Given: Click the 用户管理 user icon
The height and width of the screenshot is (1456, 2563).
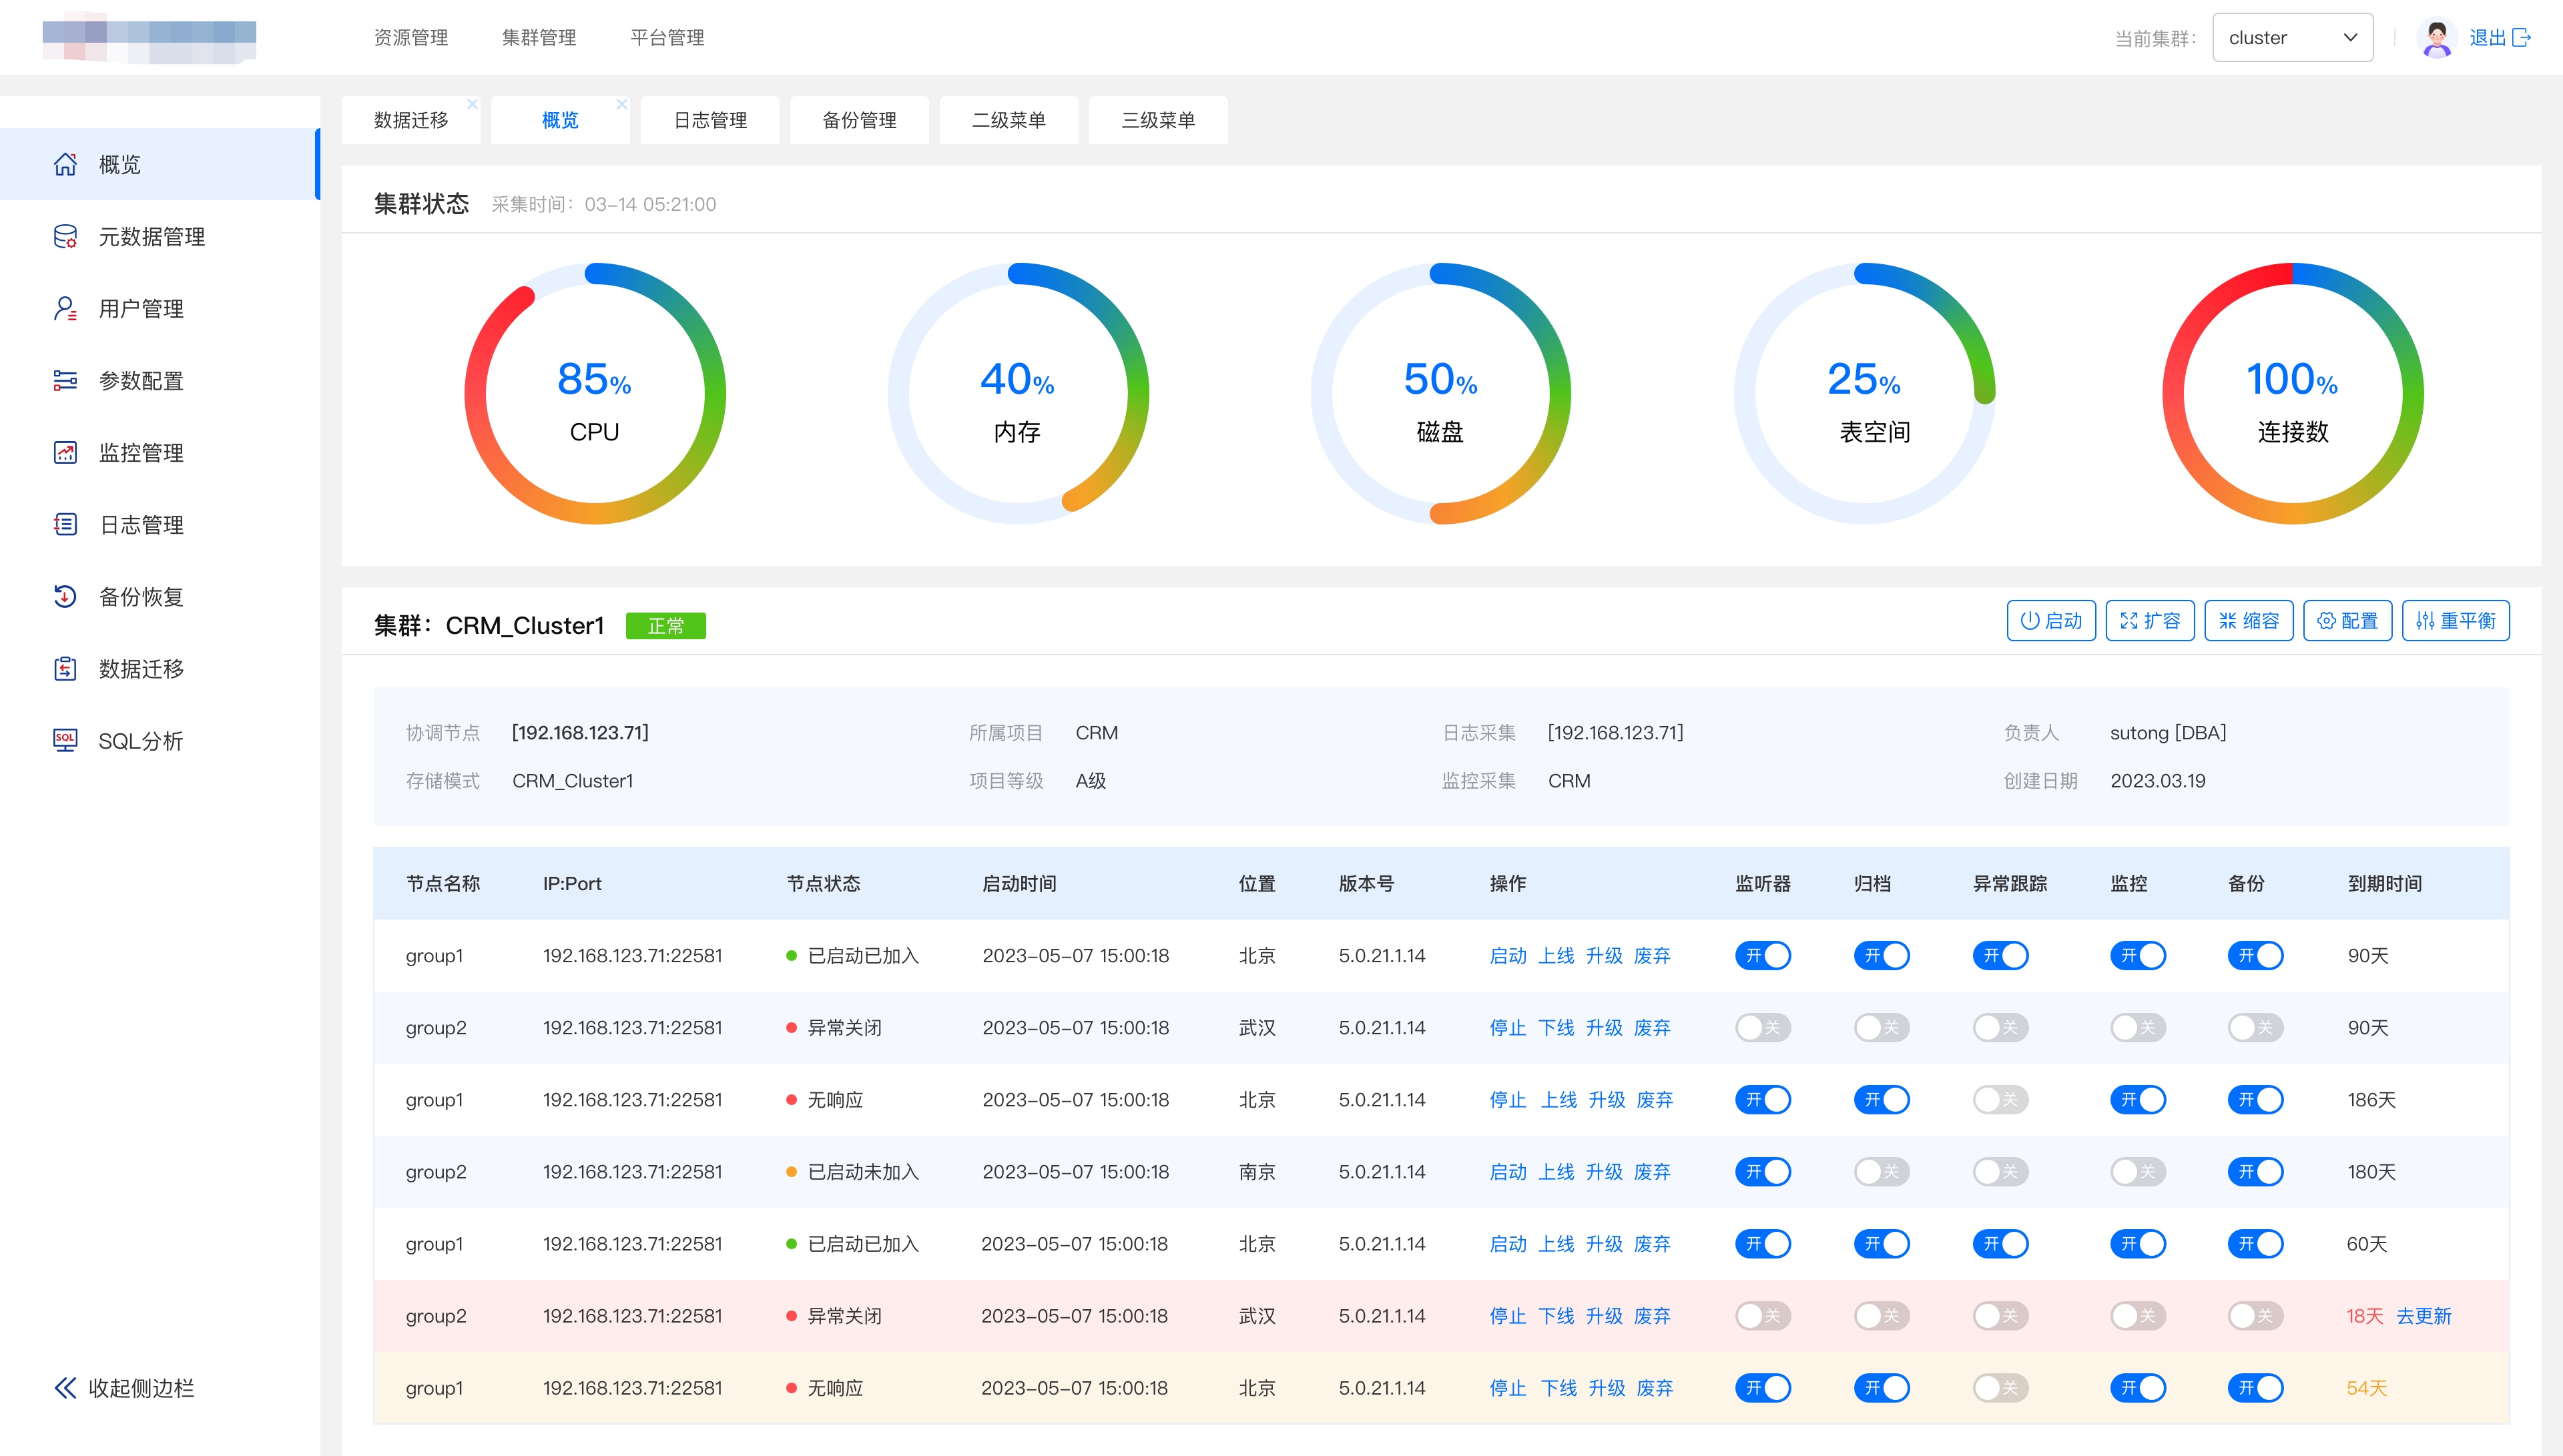Looking at the screenshot, I should pos(65,308).
